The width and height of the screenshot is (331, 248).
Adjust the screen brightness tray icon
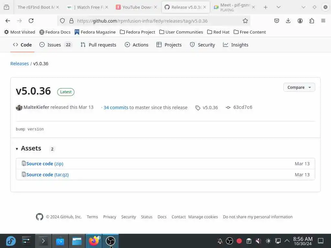tap(268, 241)
